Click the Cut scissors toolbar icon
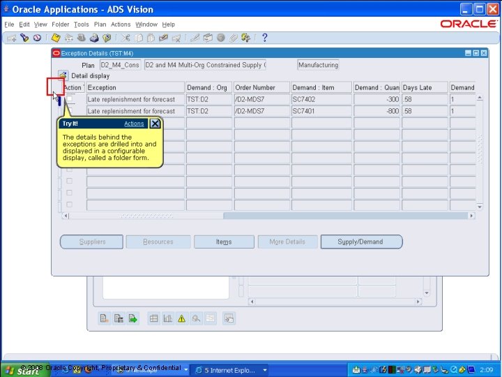 tap(125, 38)
